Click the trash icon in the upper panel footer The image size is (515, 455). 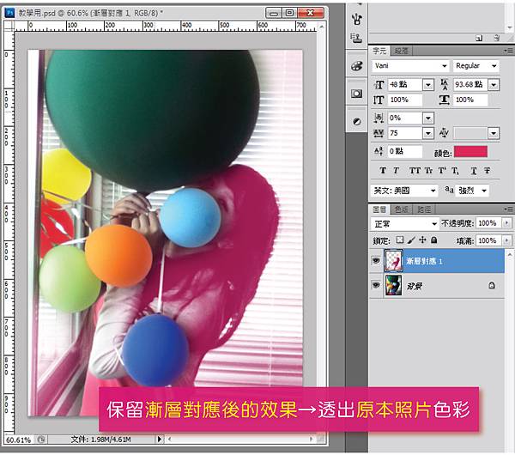pos(497,38)
